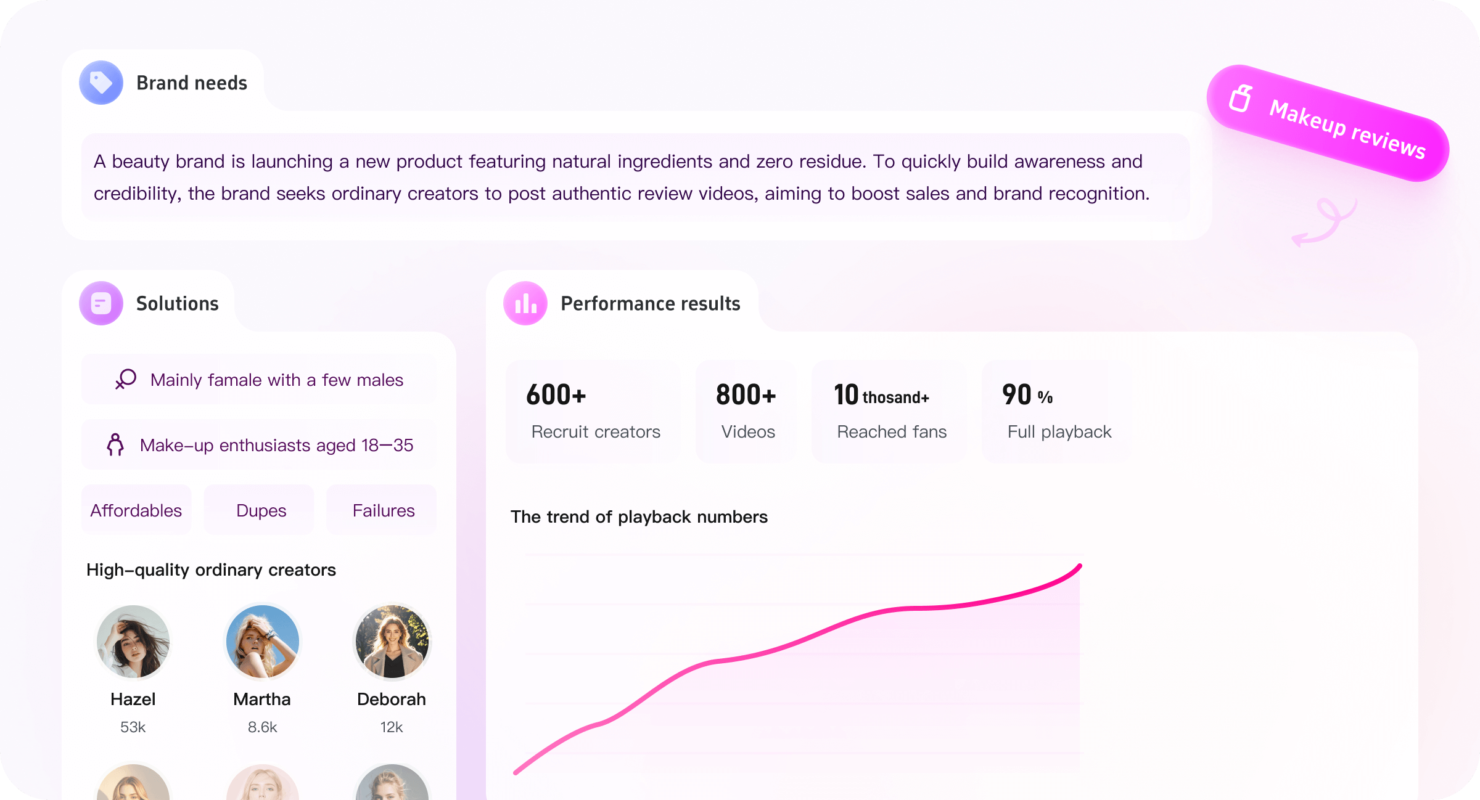Image resolution: width=1480 pixels, height=800 pixels.
Task: Open Hazel's creator avatar
Action: [133, 642]
